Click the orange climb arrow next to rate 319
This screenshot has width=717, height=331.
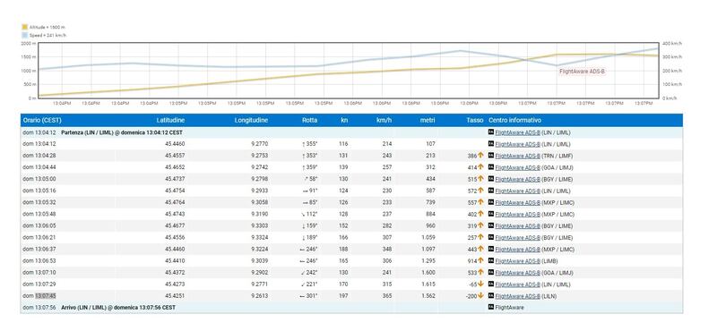tap(480, 225)
